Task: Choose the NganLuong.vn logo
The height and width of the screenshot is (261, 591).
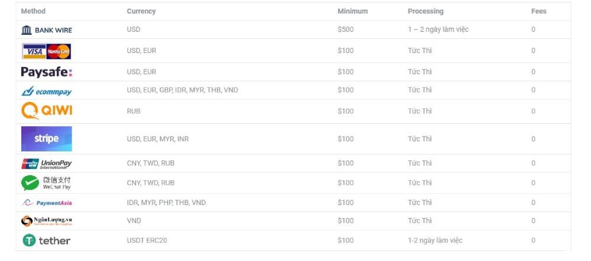Action: [47, 221]
